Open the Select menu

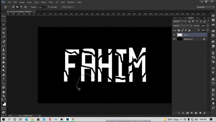point(44,2)
